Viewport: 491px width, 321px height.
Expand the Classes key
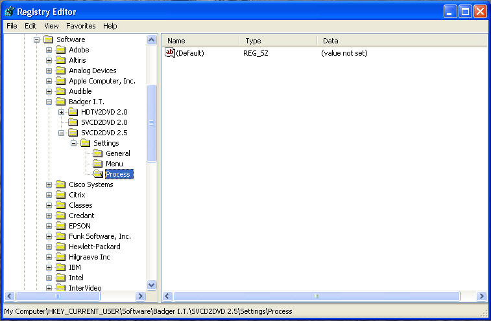[x=49, y=205]
